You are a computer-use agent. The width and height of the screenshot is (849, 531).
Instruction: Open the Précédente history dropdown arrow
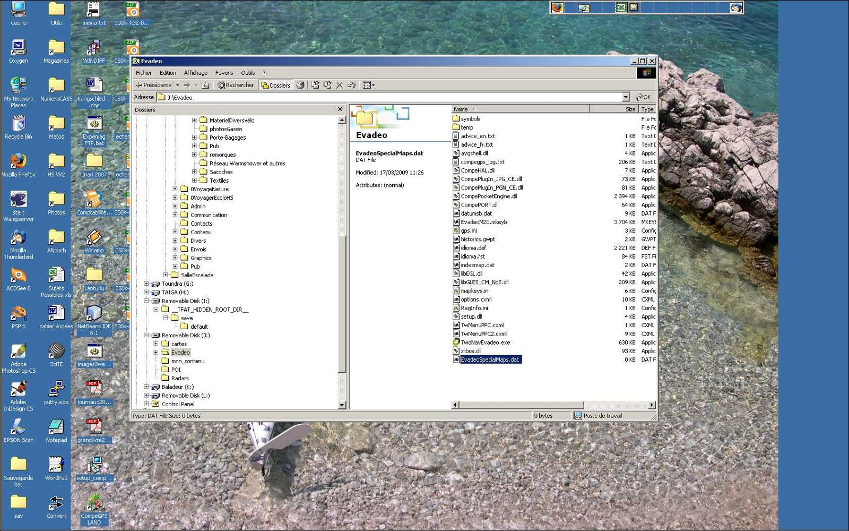177,85
